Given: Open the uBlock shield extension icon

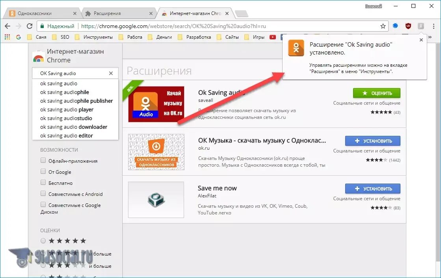Looking at the screenshot, I should 408,26.
